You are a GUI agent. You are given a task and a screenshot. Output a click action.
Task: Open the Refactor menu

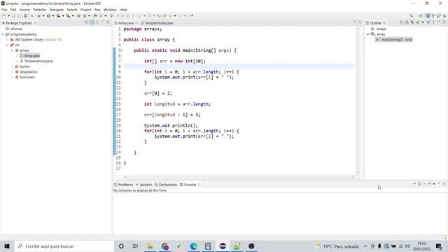pos(40,10)
